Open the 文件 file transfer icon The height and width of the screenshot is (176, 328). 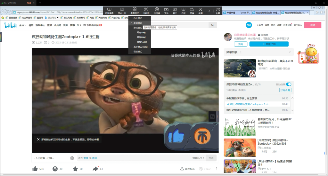(166, 10)
